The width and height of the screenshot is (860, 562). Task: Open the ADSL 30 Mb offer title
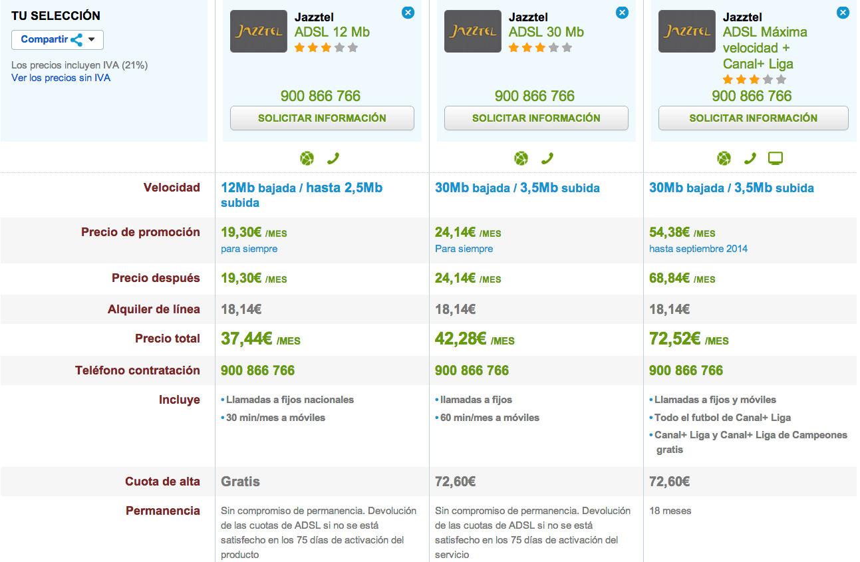click(x=546, y=32)
